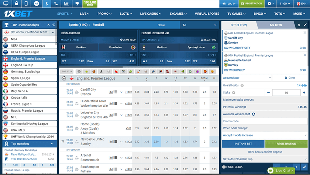Open the mobile apps phone icon
The width and height of the screenshot is (310, 175).
point(26,4)
